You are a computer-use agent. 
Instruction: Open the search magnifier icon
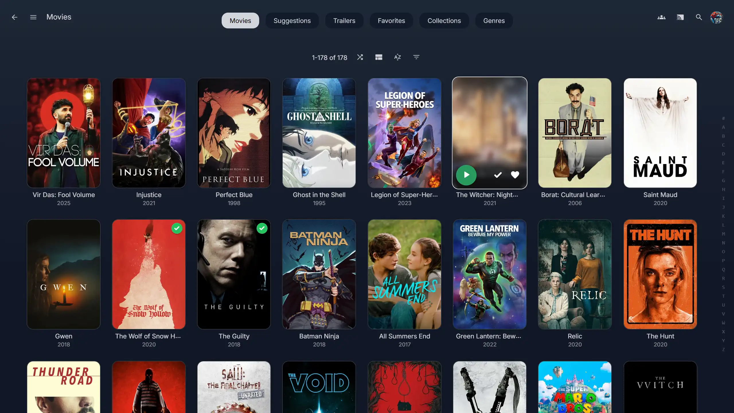pos(699,17)
